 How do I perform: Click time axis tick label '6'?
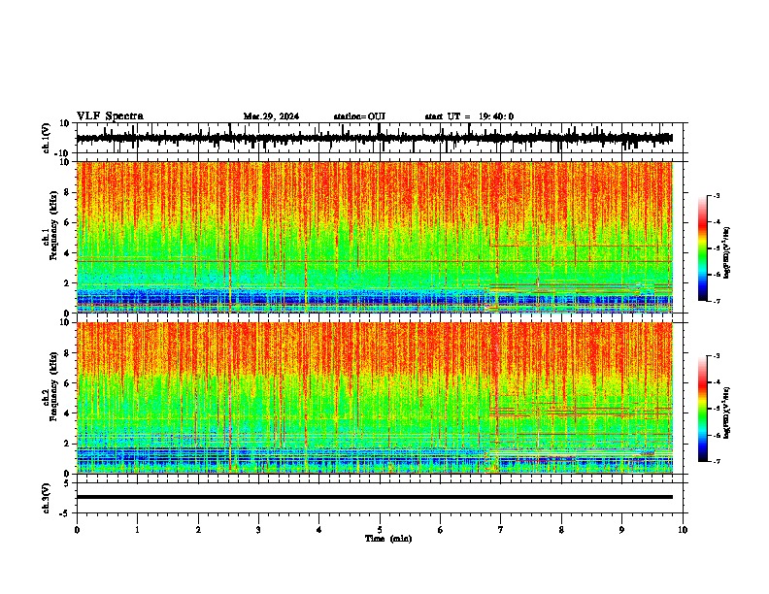441,530
